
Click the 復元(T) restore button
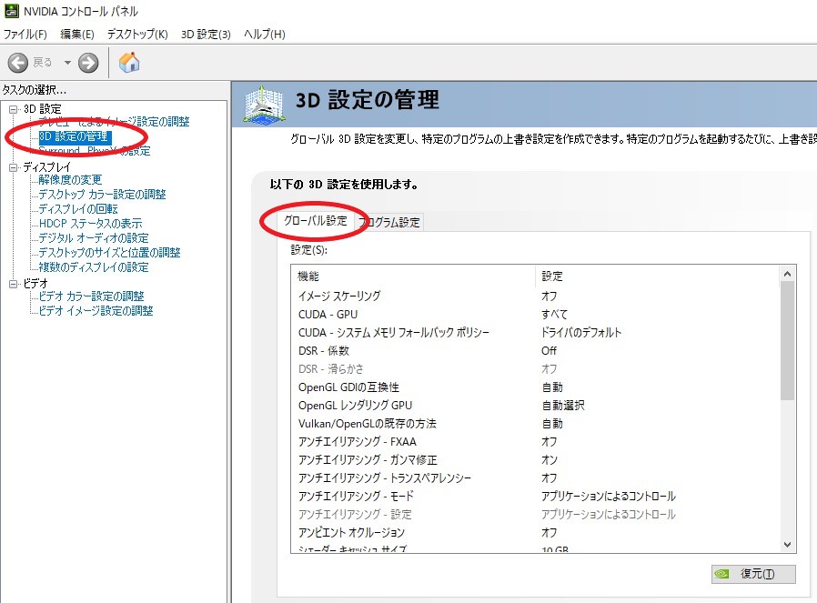pos(753,574)
